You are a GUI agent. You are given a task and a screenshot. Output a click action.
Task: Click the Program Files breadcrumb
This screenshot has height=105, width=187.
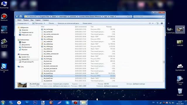coord(44,17)
